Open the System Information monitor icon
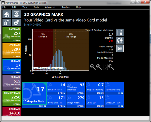Screen dimensions: 151x122 click(x=17, y=14)
